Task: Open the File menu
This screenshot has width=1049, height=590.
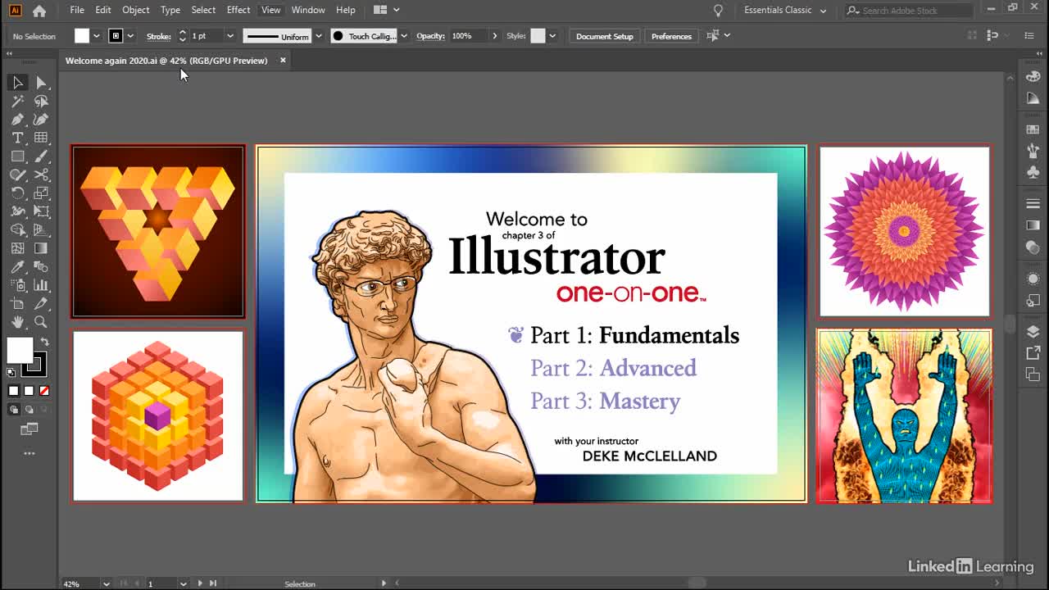Action: 77,10
